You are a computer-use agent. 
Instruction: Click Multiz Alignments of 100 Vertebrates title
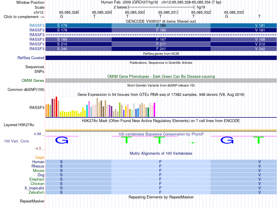161,153
